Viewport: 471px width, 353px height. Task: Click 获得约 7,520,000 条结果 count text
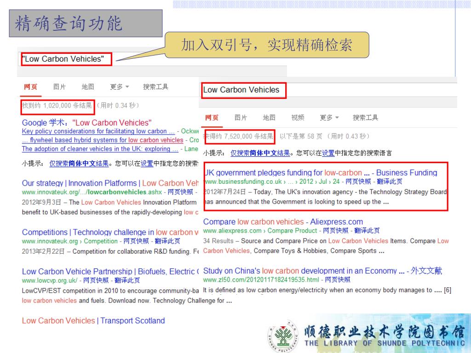click(x=239, y=137)
